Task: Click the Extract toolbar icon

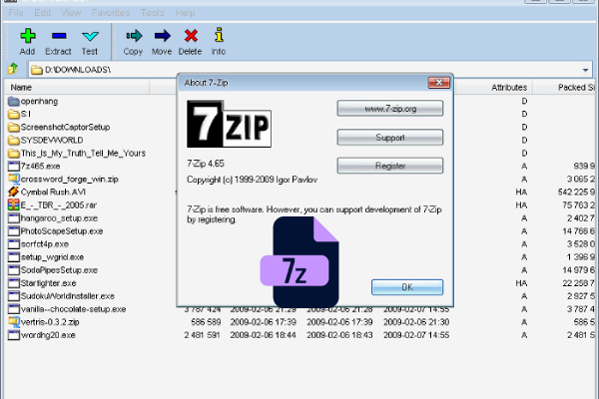Action: (58, 37)
